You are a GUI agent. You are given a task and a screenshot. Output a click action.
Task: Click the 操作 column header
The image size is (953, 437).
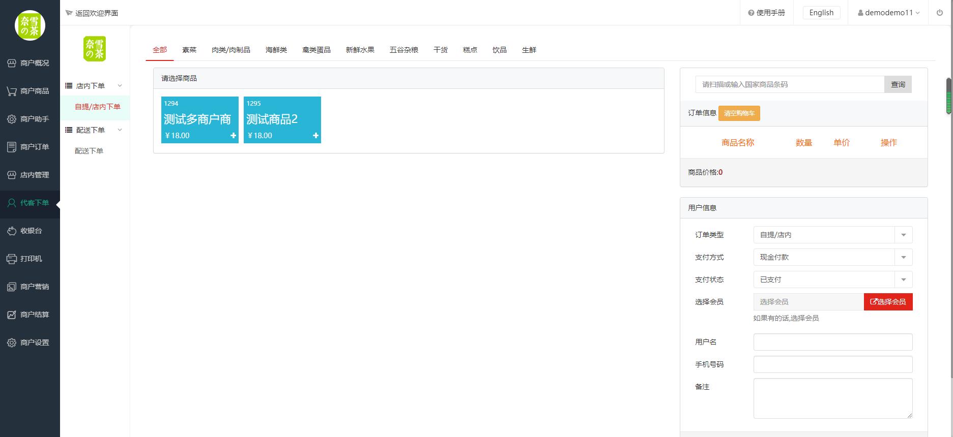(889, 143)
